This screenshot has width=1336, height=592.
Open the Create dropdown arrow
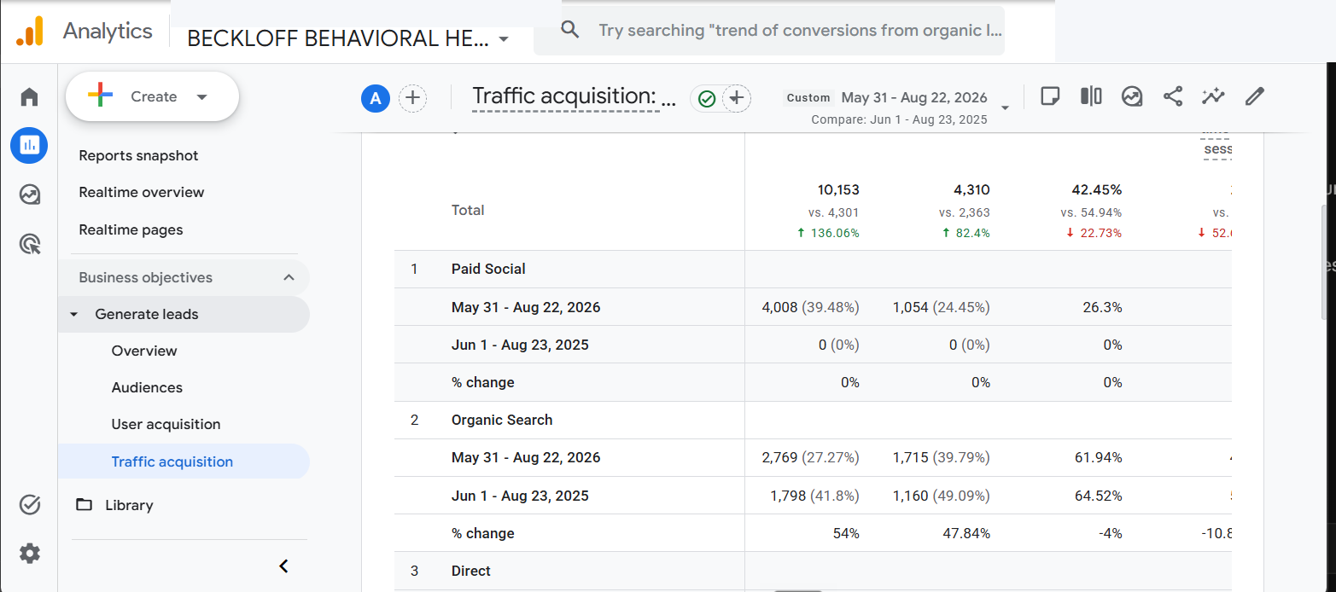(x=202, y=97)
